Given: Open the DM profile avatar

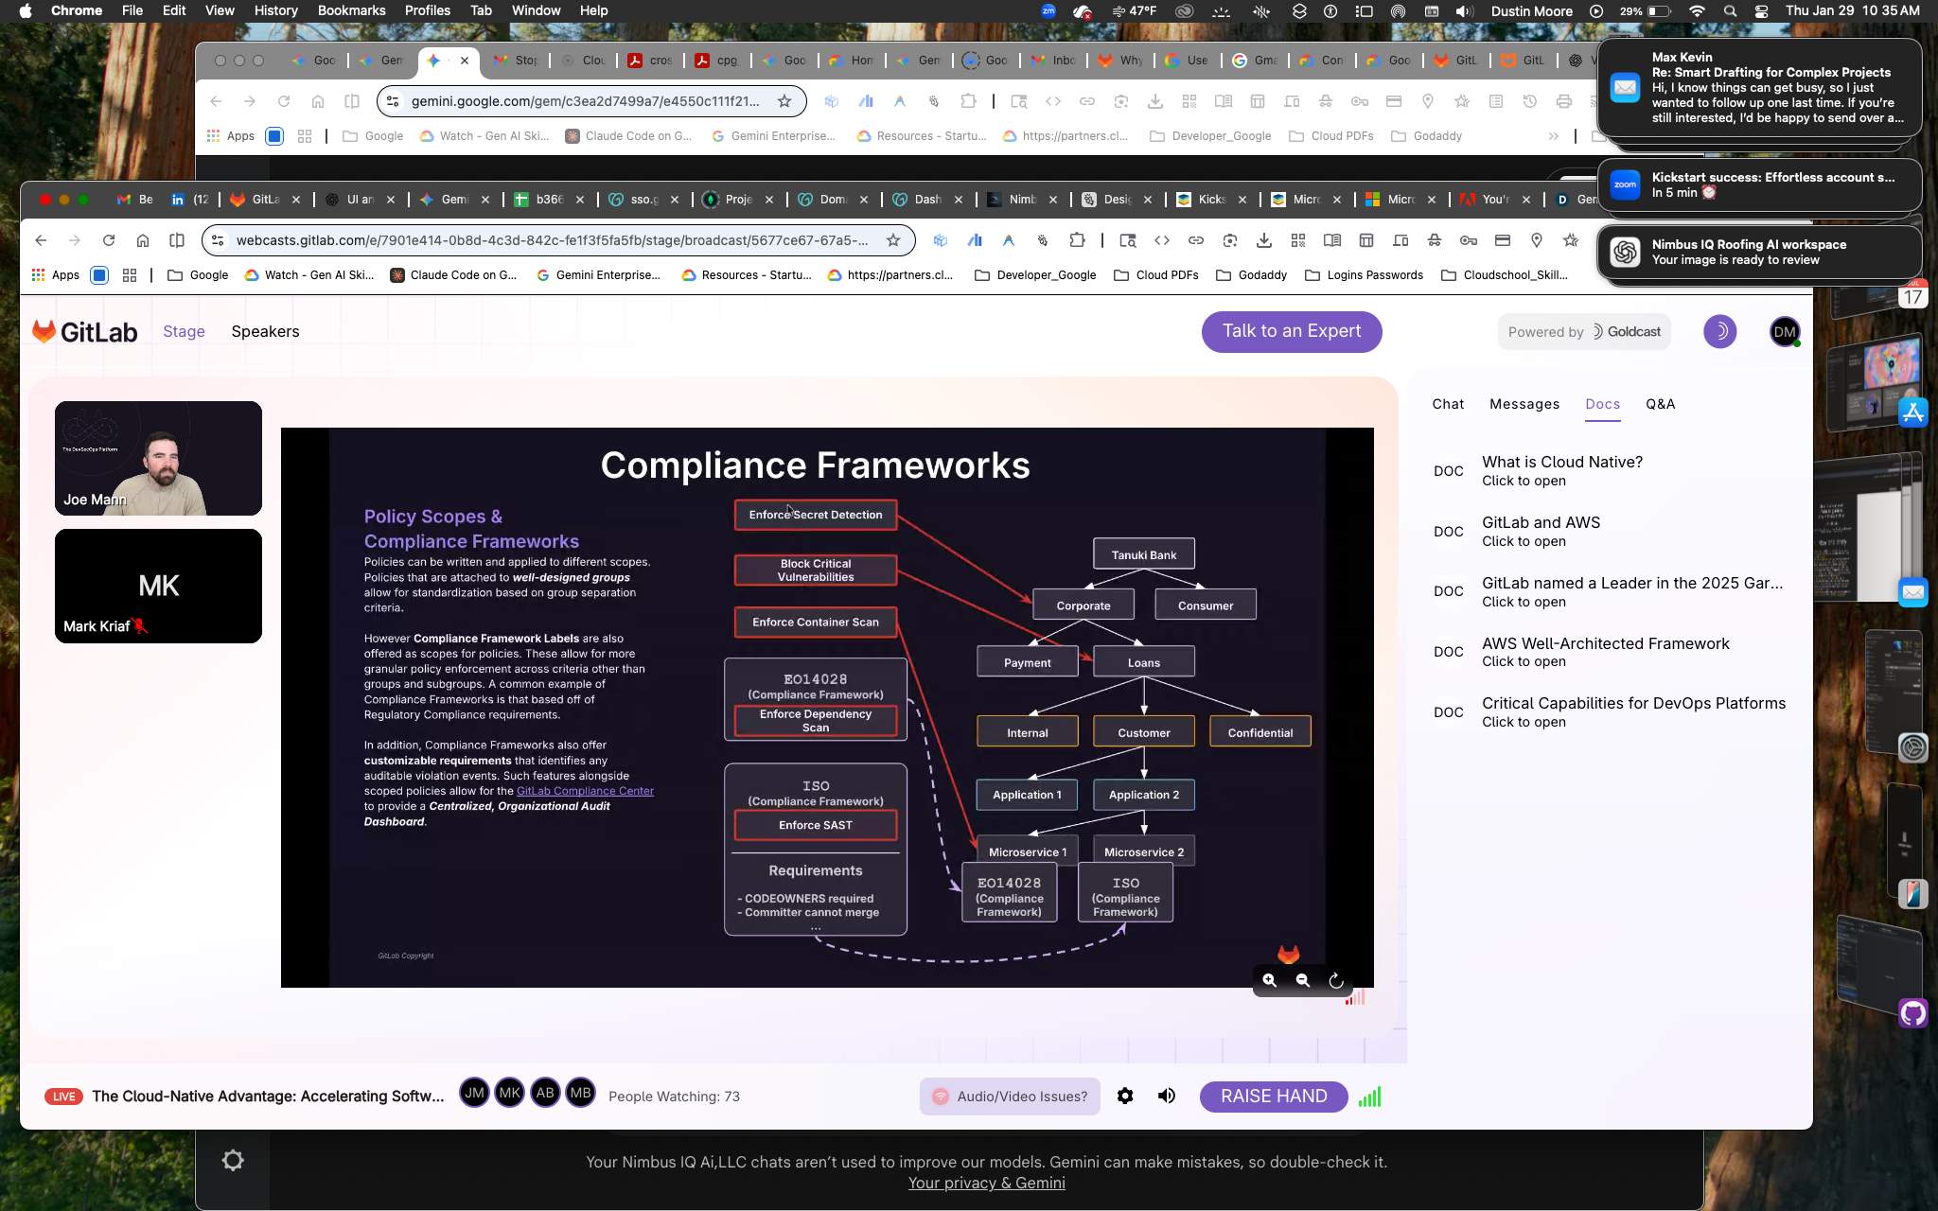Looking at the screenshot, I should (x=1784, y=332).
